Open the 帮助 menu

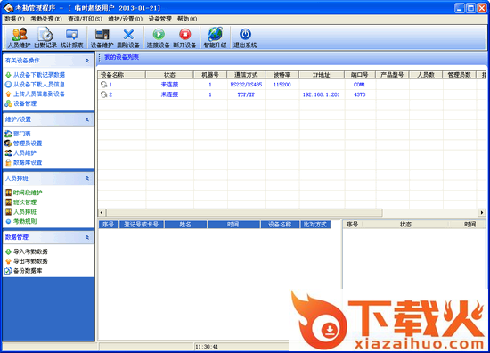[187, 19]
